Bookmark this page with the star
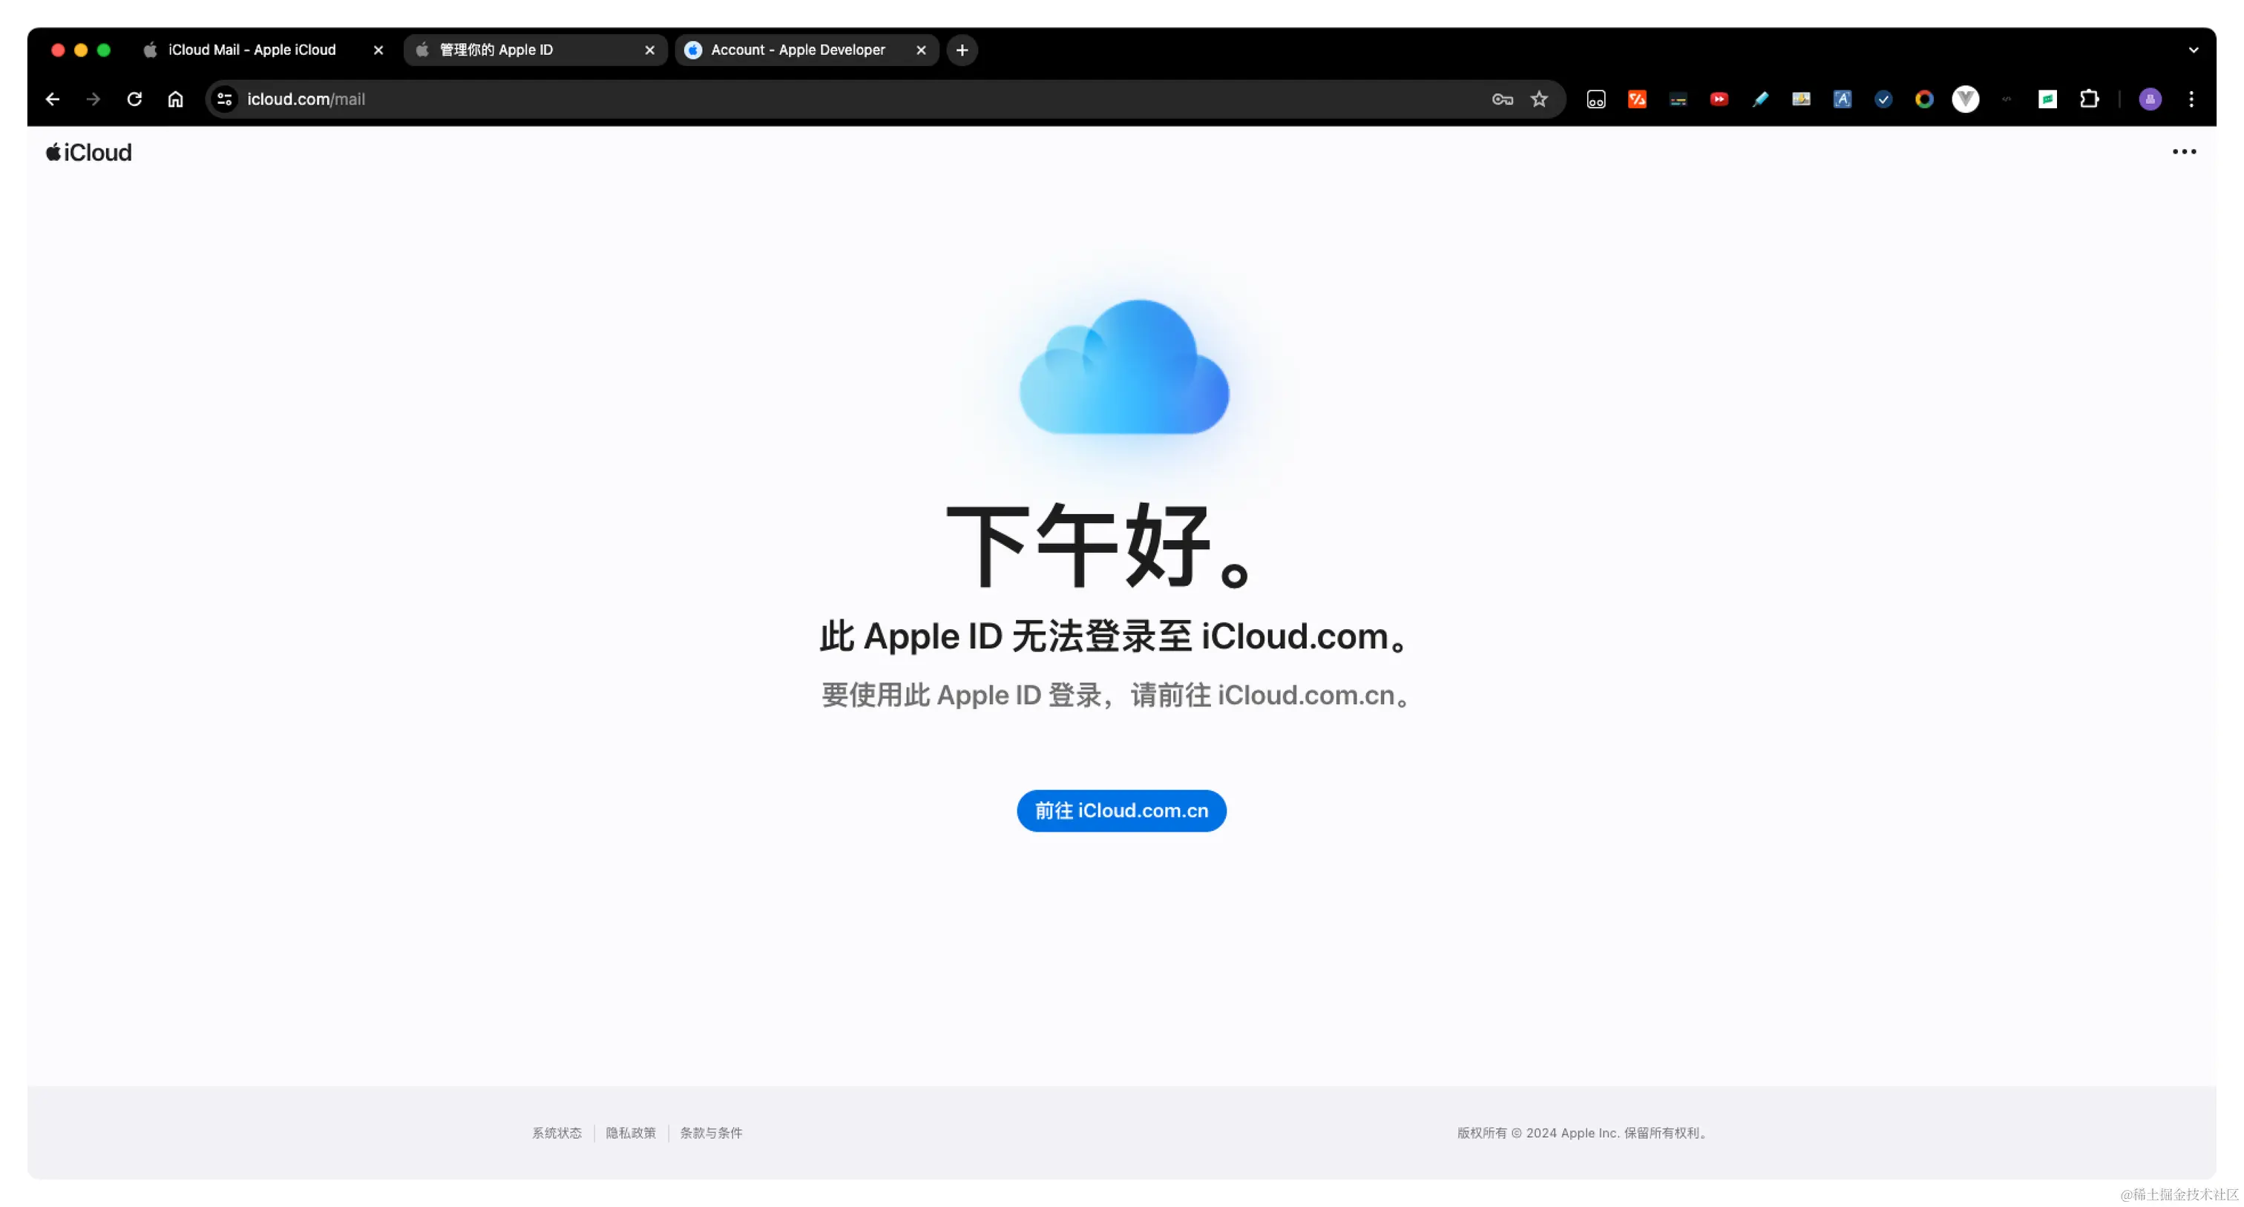Viewport: 2244px width, 1207px height. [x=1539, y=99]
